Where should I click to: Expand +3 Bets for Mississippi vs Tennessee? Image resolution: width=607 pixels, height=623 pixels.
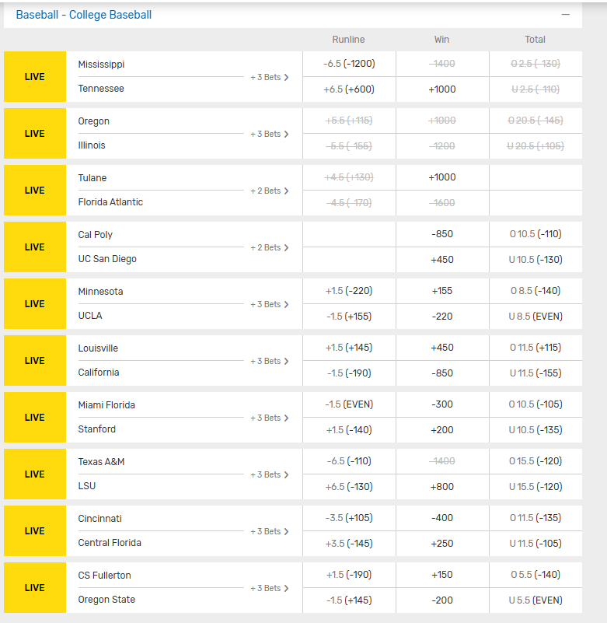click(269, 77)
